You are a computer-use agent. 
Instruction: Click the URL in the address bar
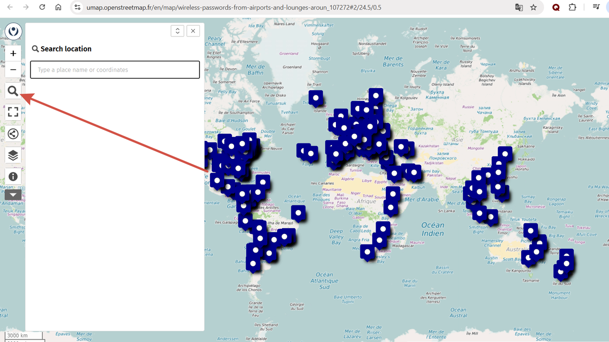click(233, 8)
